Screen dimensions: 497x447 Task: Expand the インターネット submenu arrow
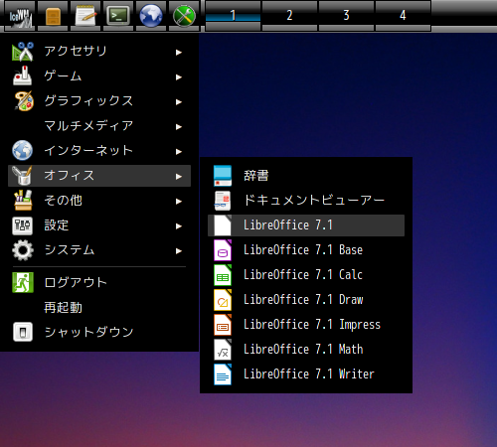pyautogui.click(x=179, y=152)
